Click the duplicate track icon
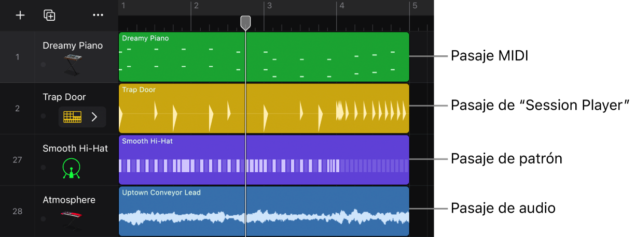Image resolution: width=635 pixels, height=237 pixels. [49, 15]
